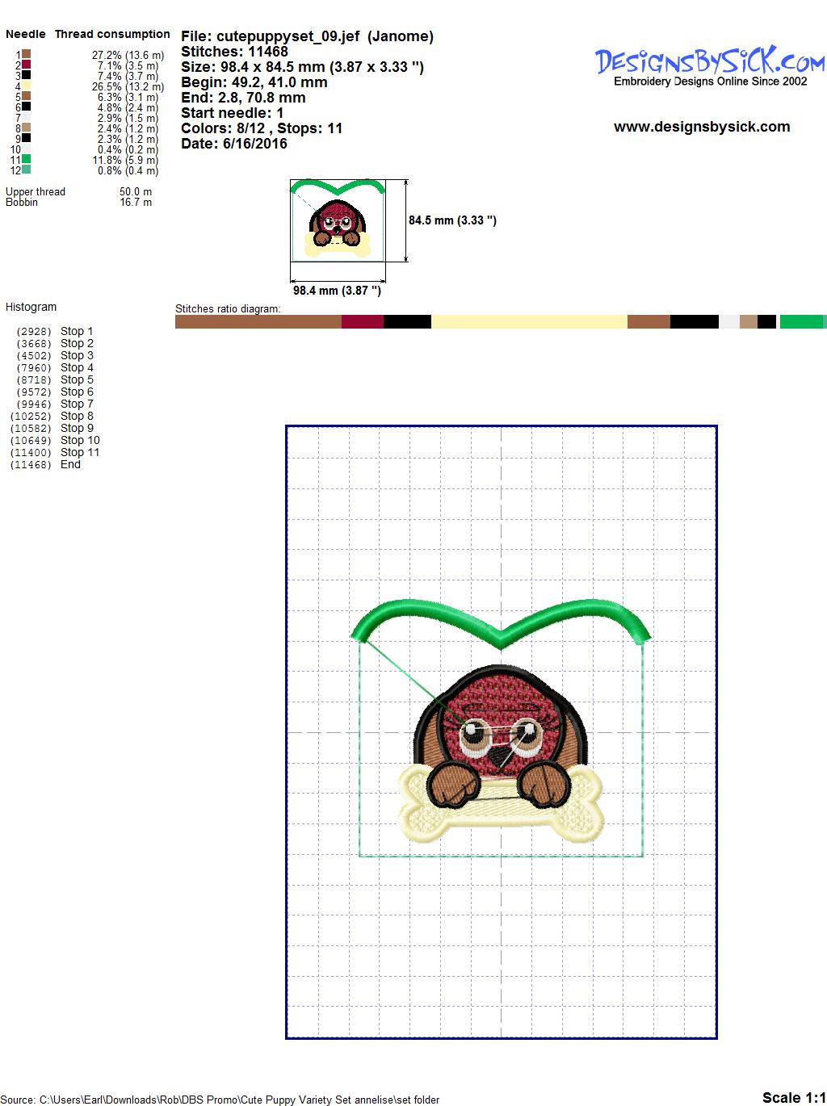This screenshot has height=1106, width=827.
Task: Click the cream bone in the design preview
Action: pos(501,817)
